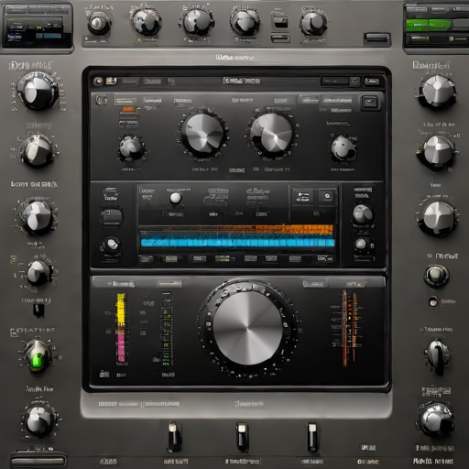Click the wide rectangular button at the bottom-left corner
This screenshot has height=469, width=469.
click(x=38, y=461)
